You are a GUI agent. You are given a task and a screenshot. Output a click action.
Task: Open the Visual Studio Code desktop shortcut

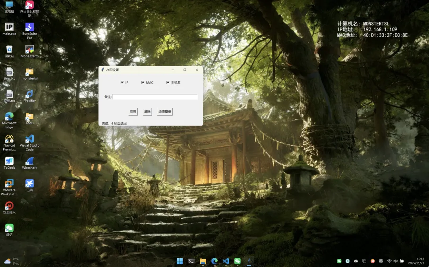tap(29, 143)
